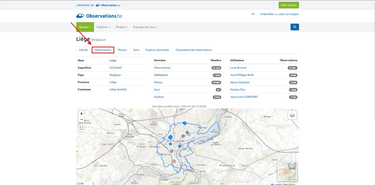Open the Explorer dropdown menu
Screen dimensions: 375x185
pos(103,27)
